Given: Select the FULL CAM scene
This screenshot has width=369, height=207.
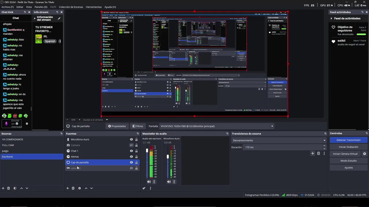Looking at the screenshot, I should click(x=32, y=145).
